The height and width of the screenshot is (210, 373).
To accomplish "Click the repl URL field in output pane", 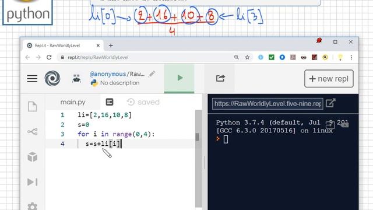I will [x=268, y=104].
